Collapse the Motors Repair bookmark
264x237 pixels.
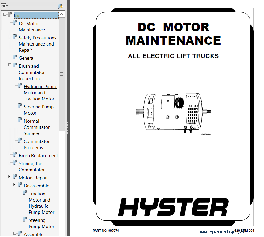coord(10,177)
